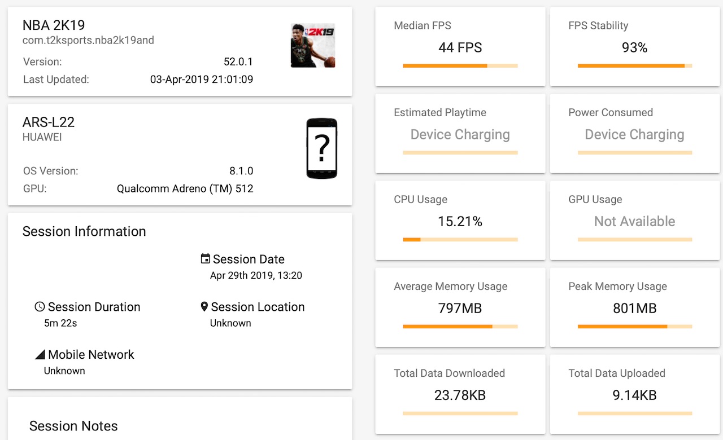Click the FPS Stability progress bar
The image size is (723, 440).
[635, 66]
